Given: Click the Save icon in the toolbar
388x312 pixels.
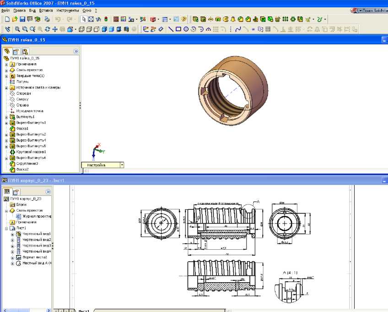Looking at the screenshot, I should click(22, 19).
